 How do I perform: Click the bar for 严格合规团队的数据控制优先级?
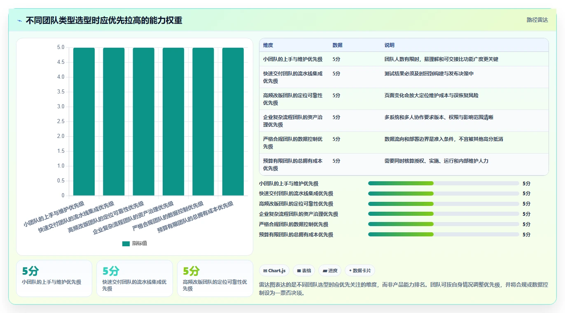point(203,121)
